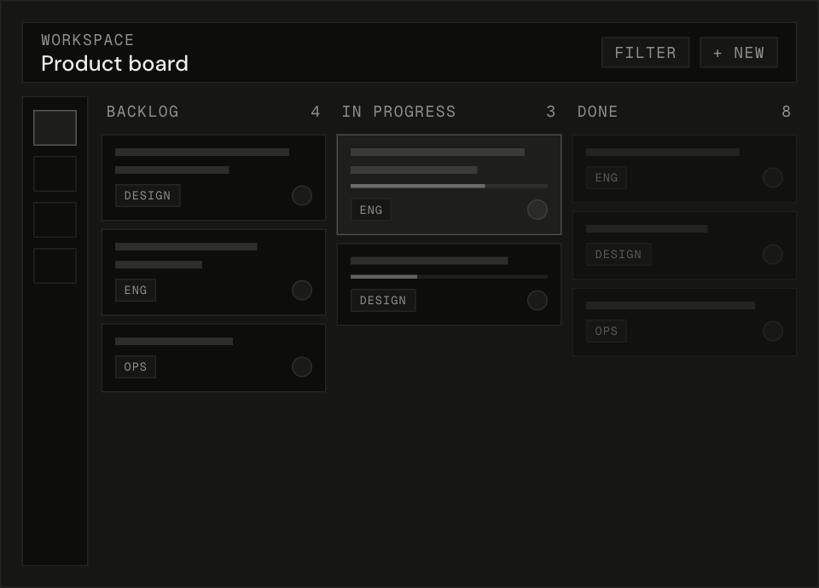Click avatar circle on In Progress DESIGN card
Image resolution: width=819 pixels, height=588 pixels.
pos(537,301)
